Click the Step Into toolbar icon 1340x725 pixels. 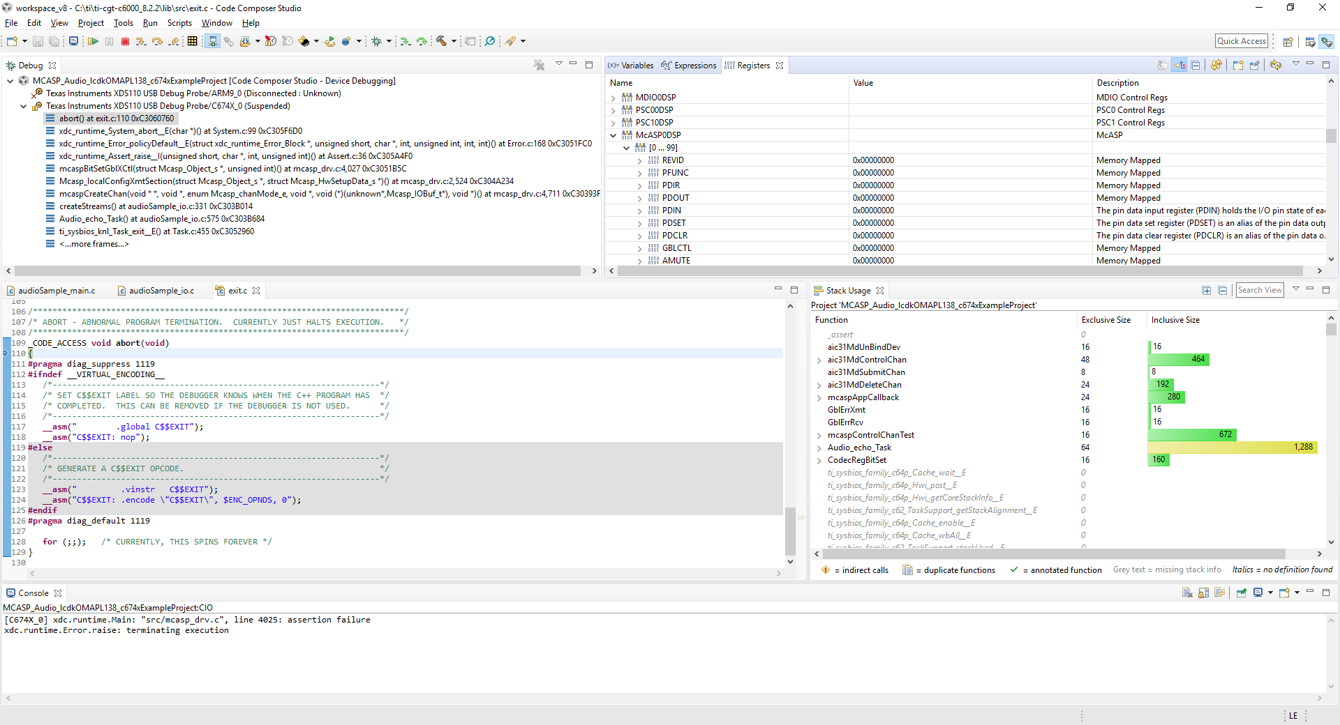coord(141,42)
